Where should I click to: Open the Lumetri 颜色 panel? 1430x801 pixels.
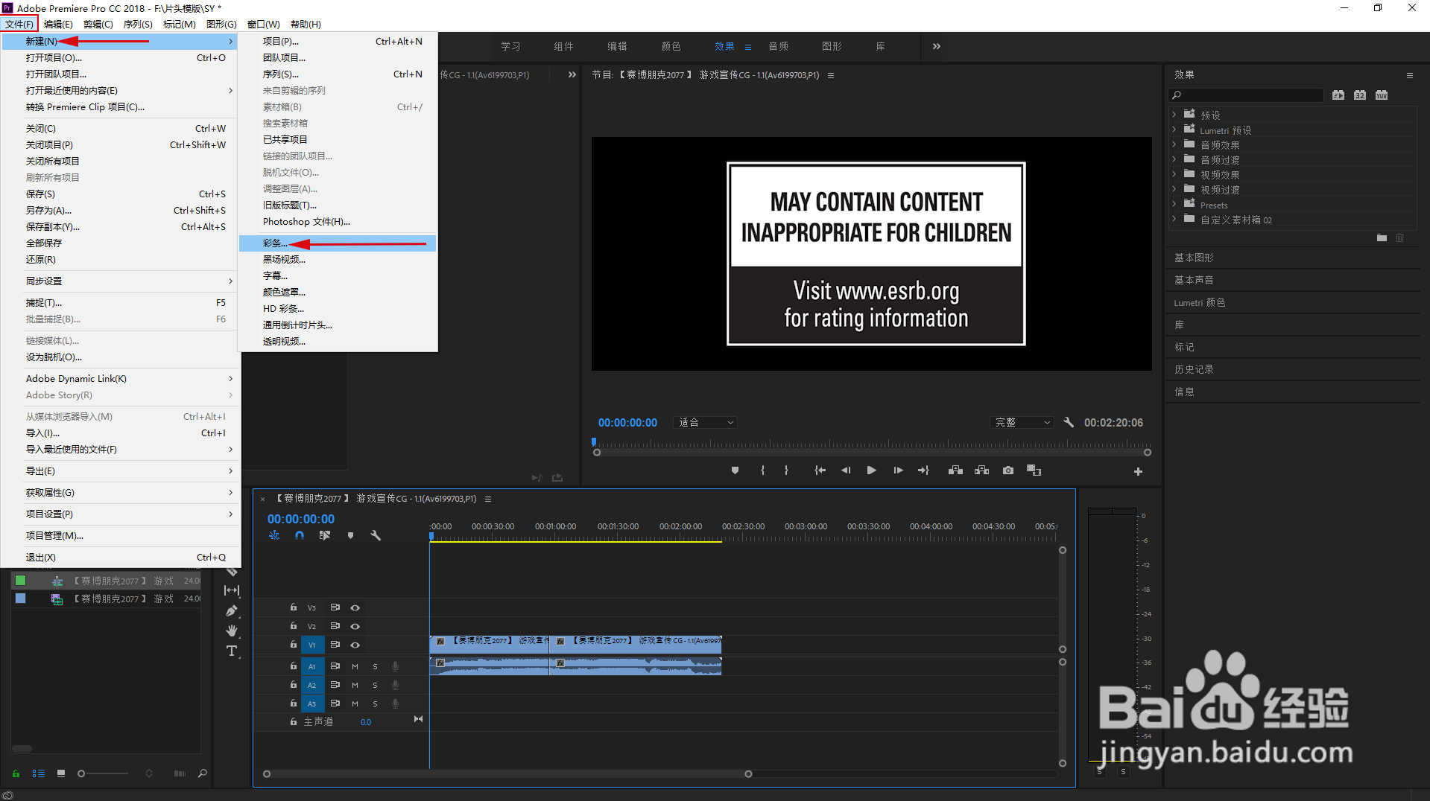pos(1199,302)
